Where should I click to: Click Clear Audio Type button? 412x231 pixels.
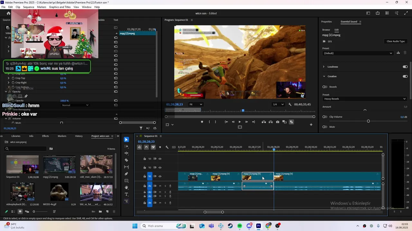point(396,41)
